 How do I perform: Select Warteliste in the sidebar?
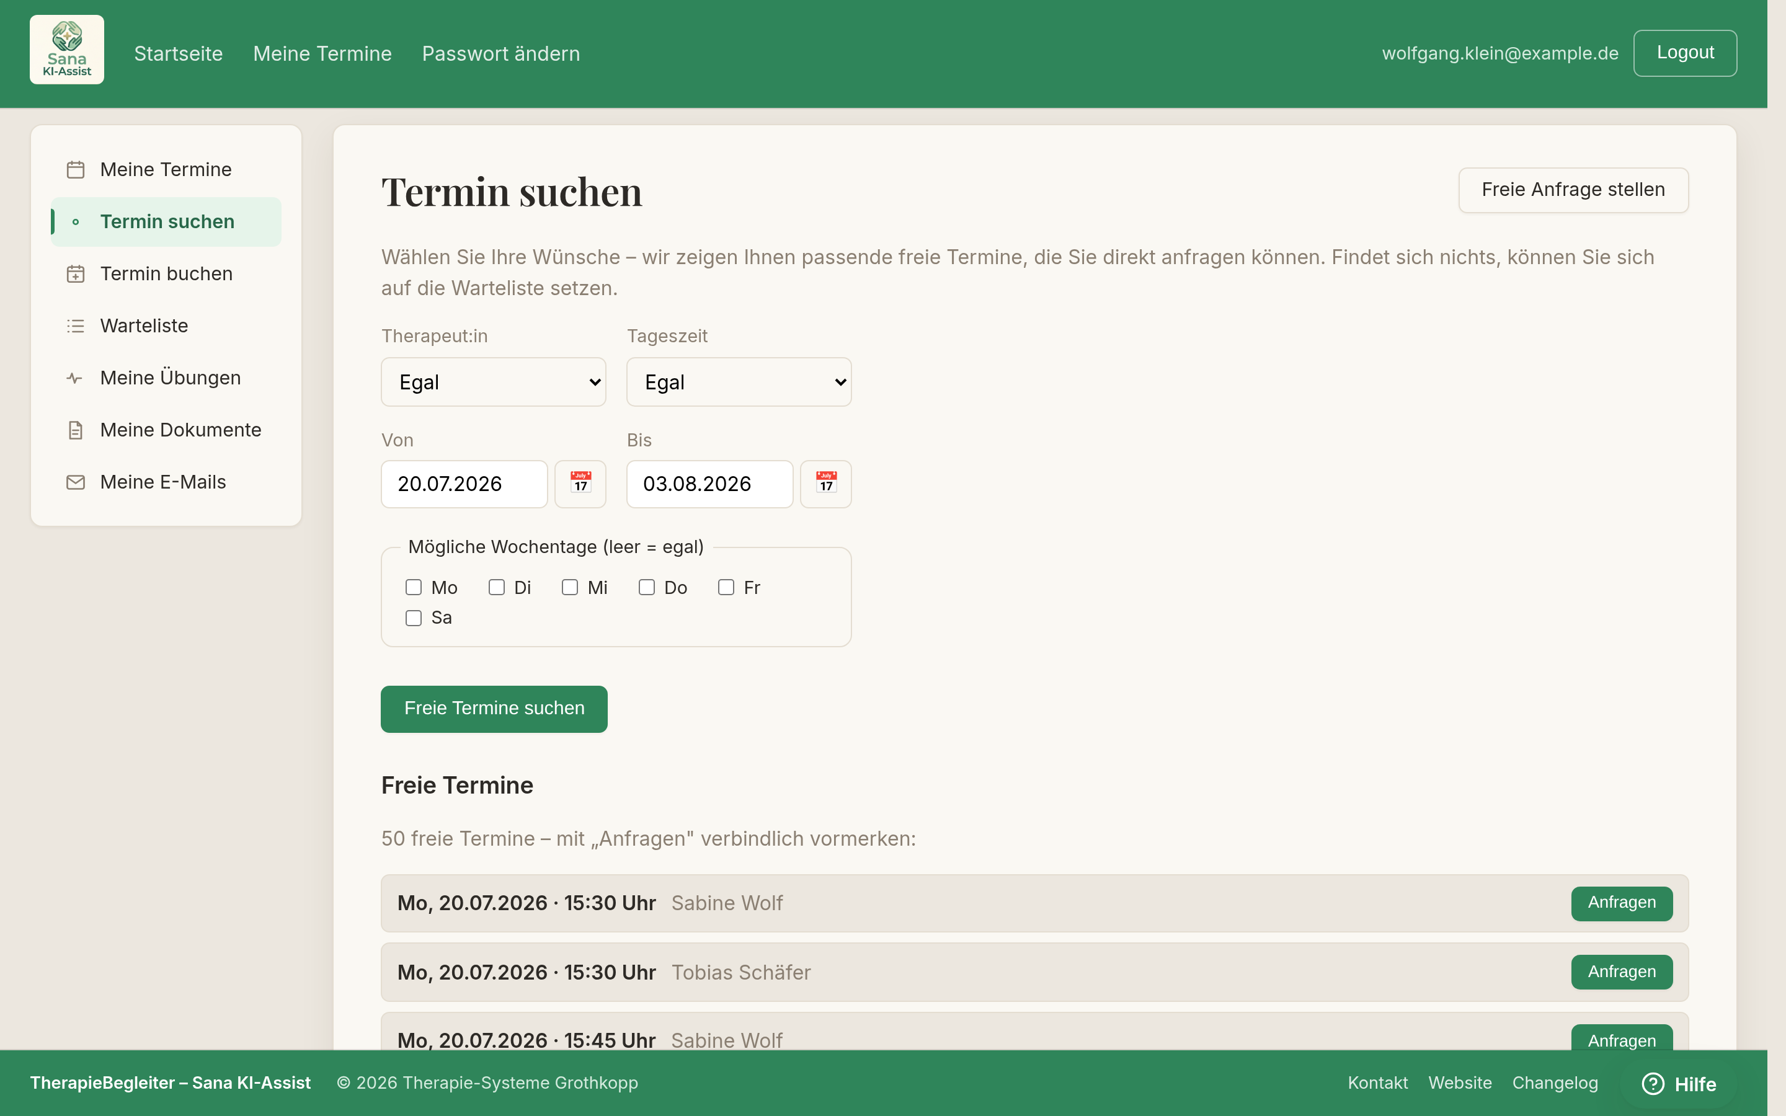166,325
